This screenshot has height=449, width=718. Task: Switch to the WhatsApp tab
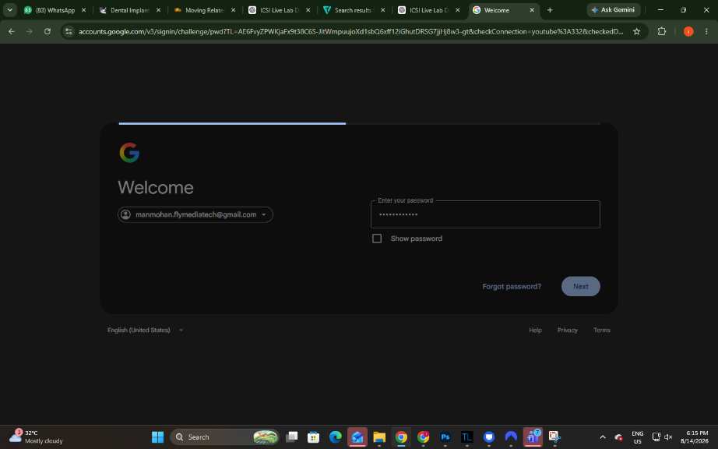tap(55, 9)
